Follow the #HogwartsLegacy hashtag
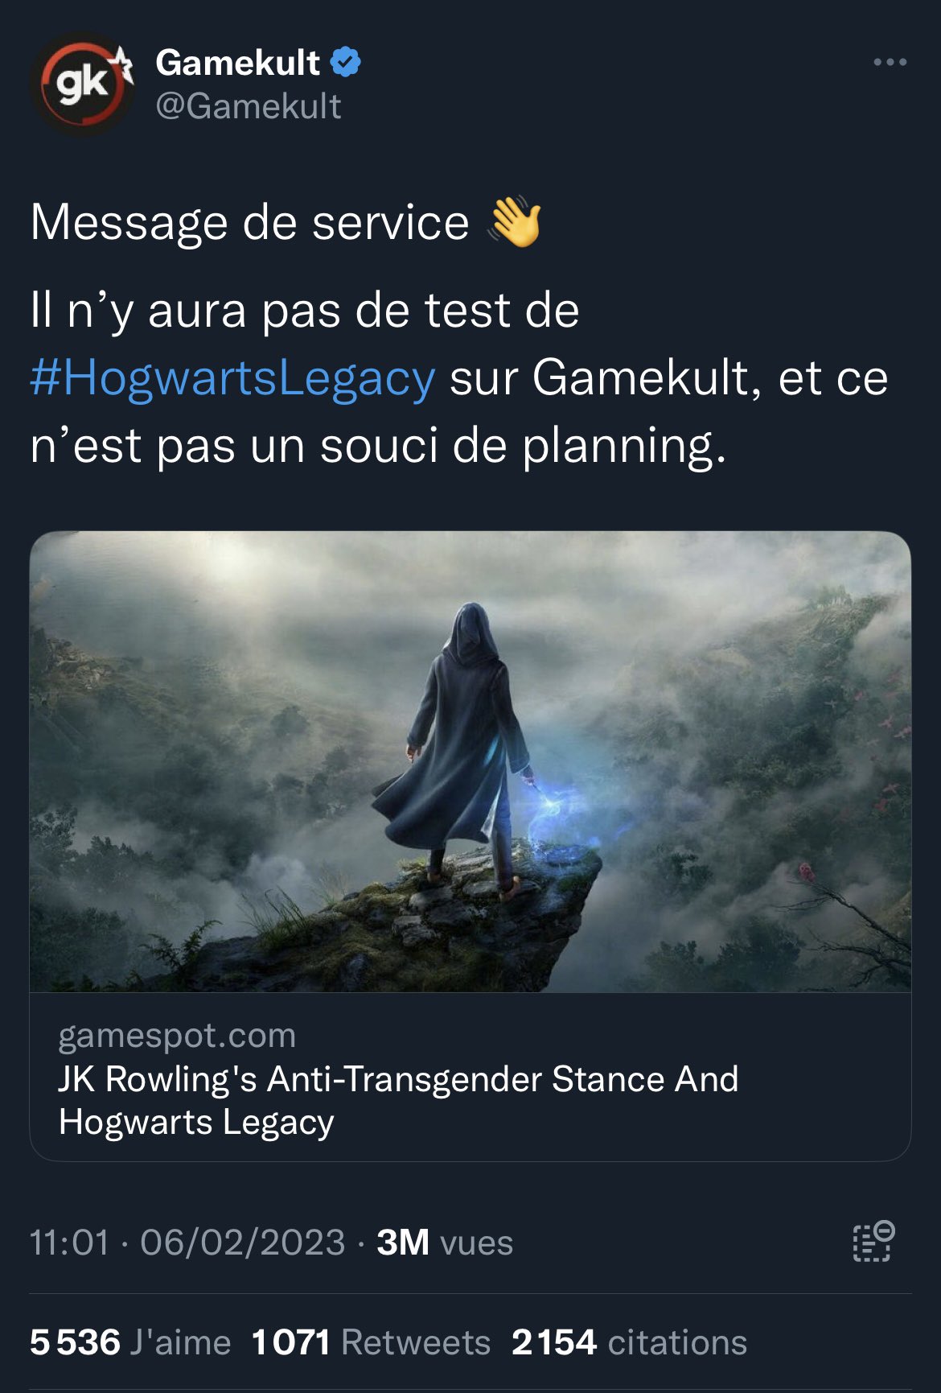 (x=232, y=378)
